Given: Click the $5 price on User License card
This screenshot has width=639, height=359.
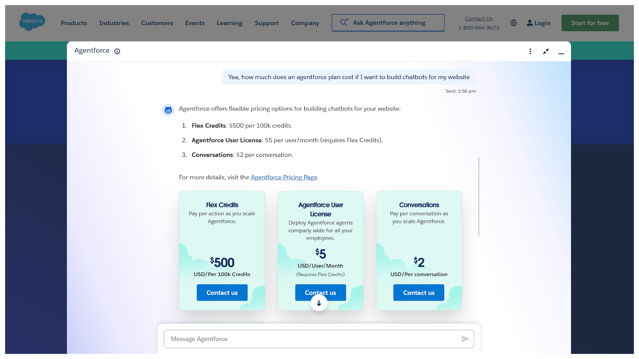Looking at the screenshot, I should click(x=320, y=253).
